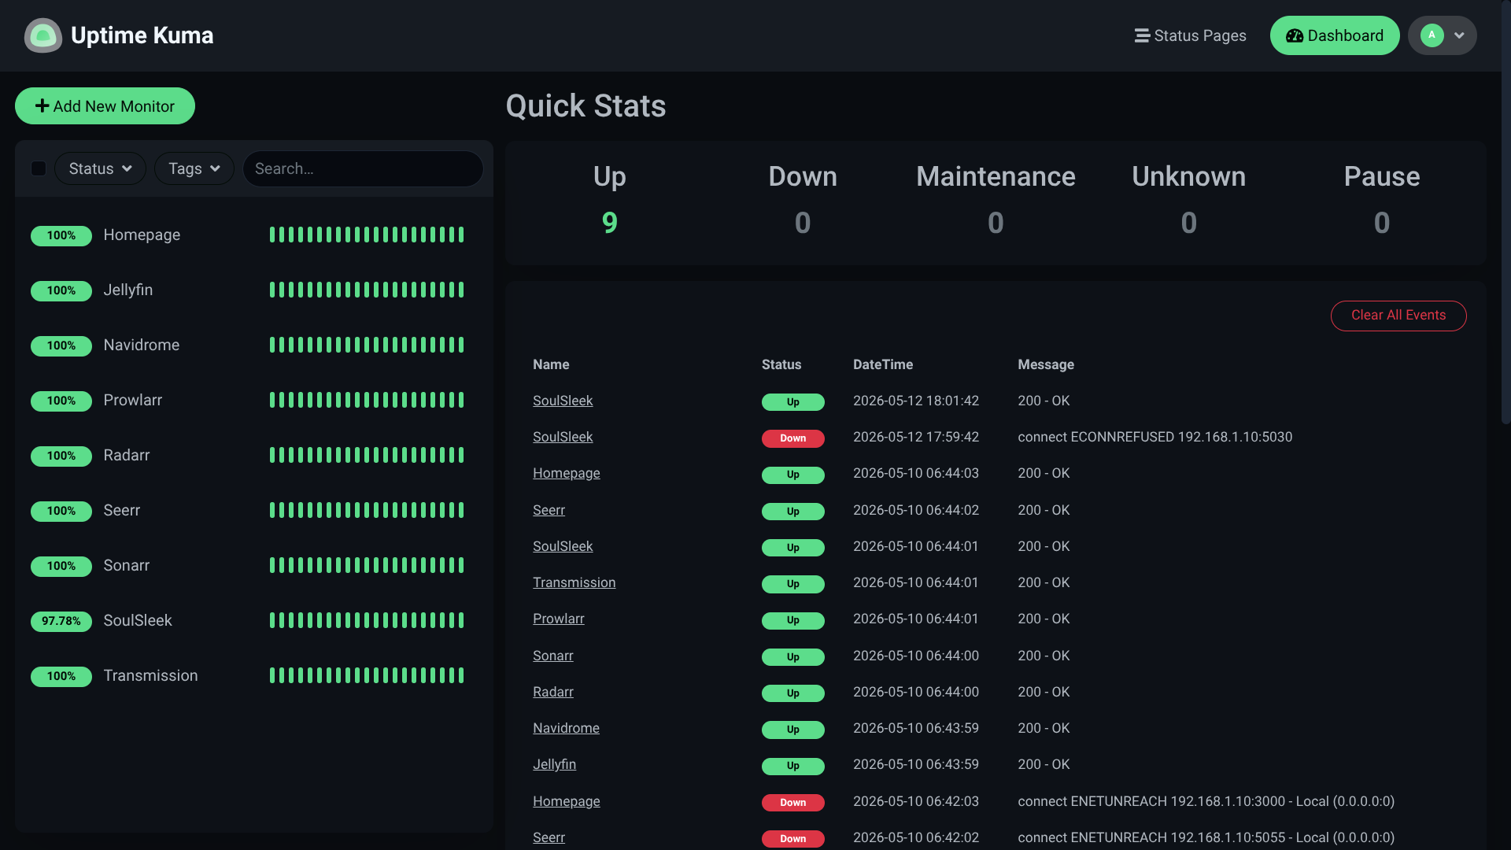The height and width of the screenshot is (850, 1511).
Task: Click the Transmission heartbeat bar
Action: tap(367, 675)
